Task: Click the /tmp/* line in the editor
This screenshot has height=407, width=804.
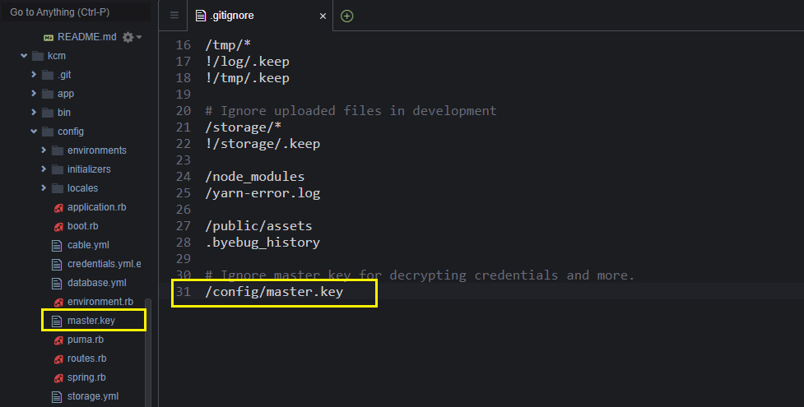Action: coord(228,45)
